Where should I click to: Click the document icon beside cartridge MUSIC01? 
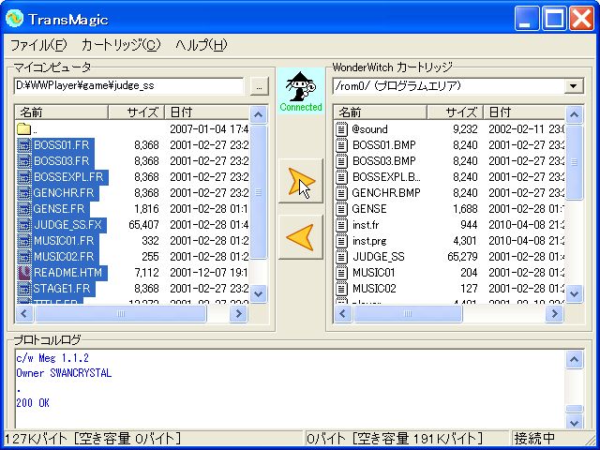(x=341, y=273)
